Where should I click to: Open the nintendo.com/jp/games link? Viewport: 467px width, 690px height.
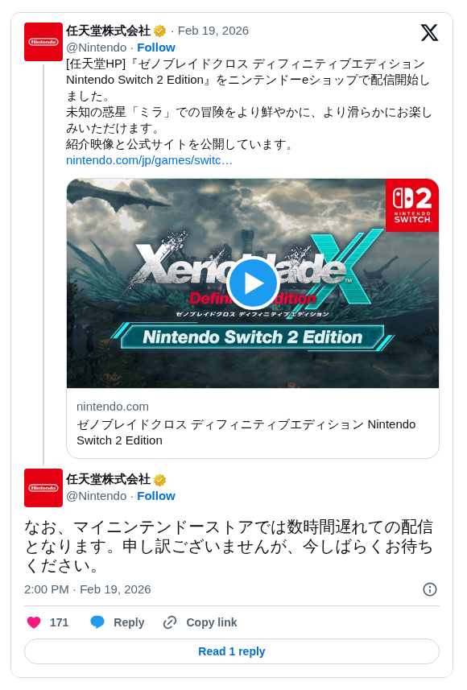[149, 160]
